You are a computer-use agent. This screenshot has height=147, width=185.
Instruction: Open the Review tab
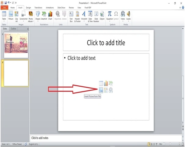71,8
